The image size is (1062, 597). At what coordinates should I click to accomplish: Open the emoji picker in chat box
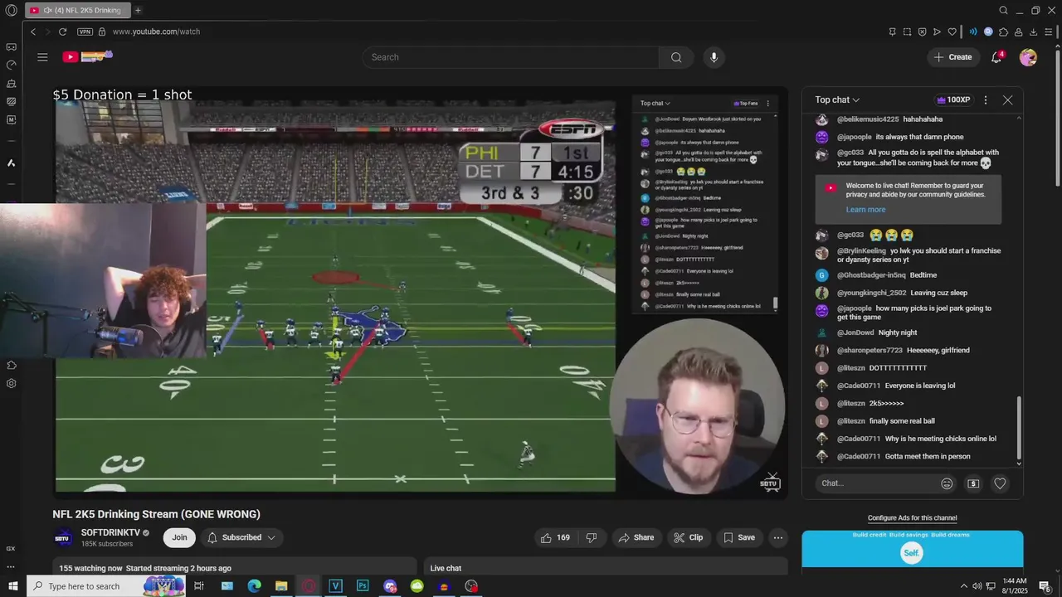(x=947, y=483)
